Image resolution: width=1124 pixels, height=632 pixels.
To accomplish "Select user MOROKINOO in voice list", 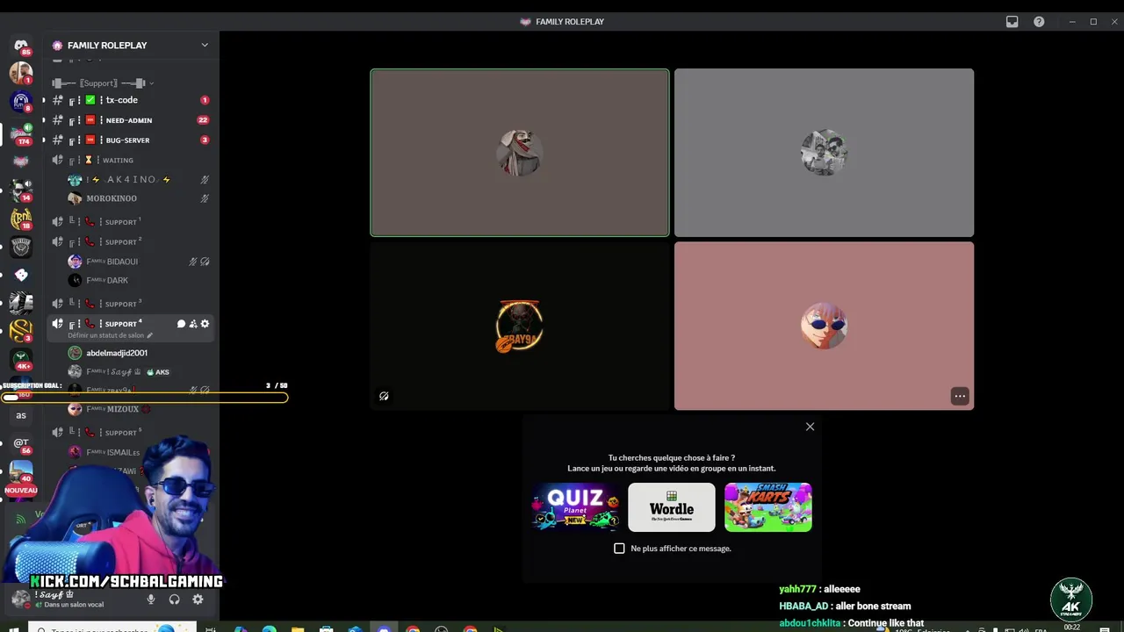I will (139, 199).
